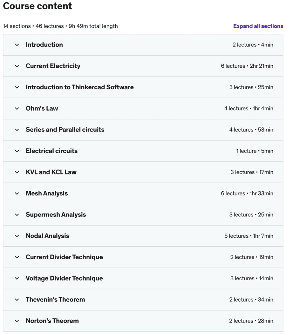Click chevron next to Series and Parallel circuits
Viewport: 286px width, 334px height.
pyautogui.click(x=17, y=130)
